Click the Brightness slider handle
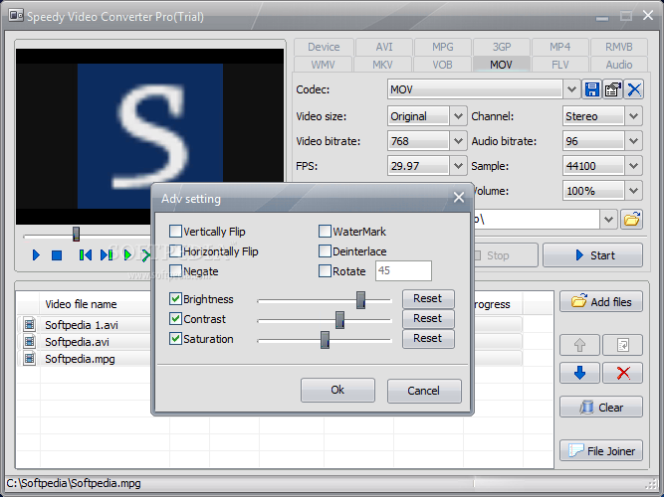Viewport: 664px width, 497px height. (360, 300)
